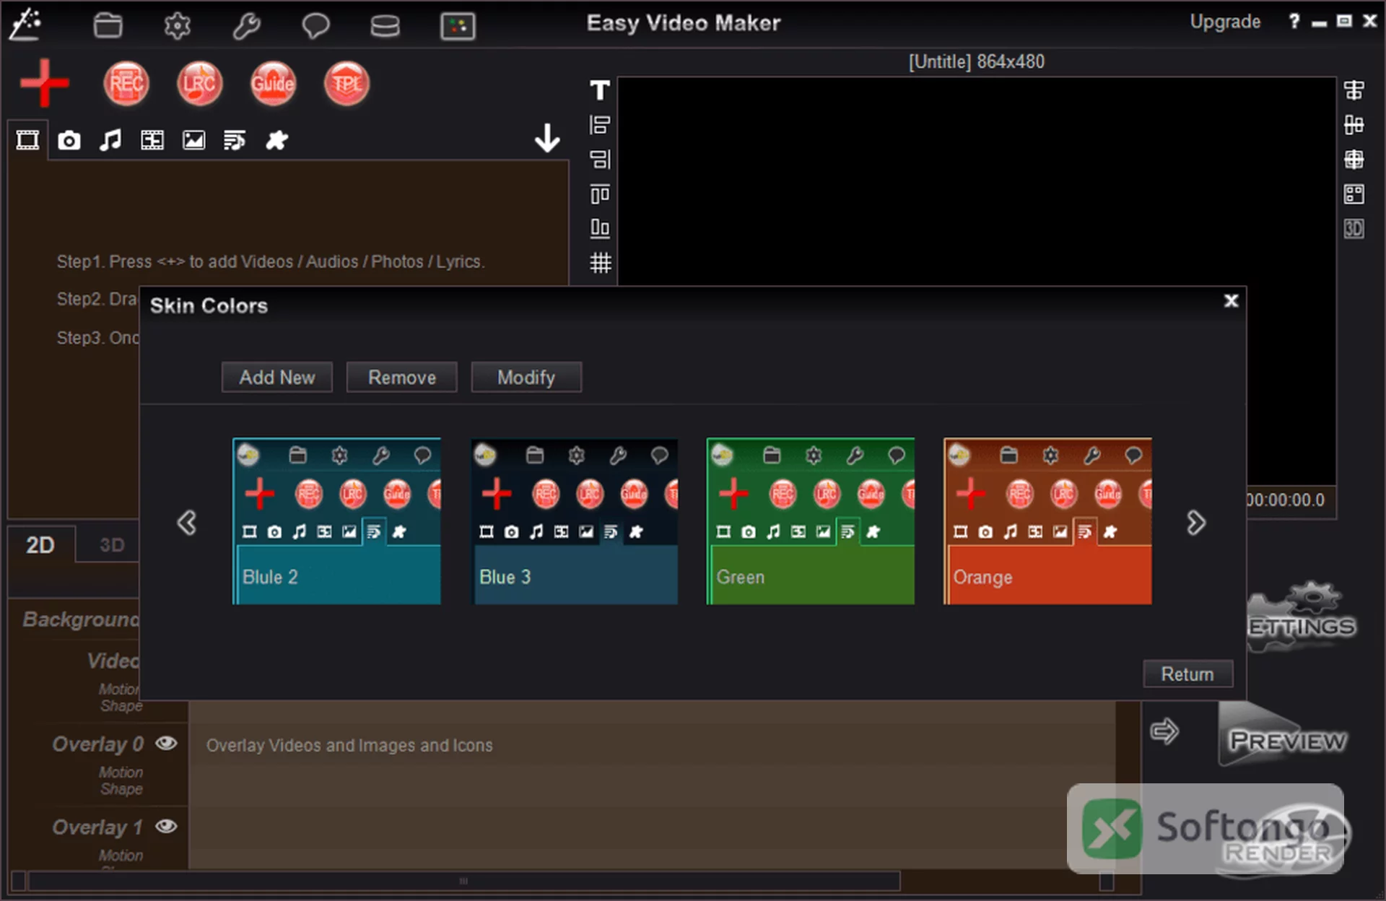The image size is (1386, 901).
Task: Show previous skin colors with left chevron
Action: tap(187, 522)
